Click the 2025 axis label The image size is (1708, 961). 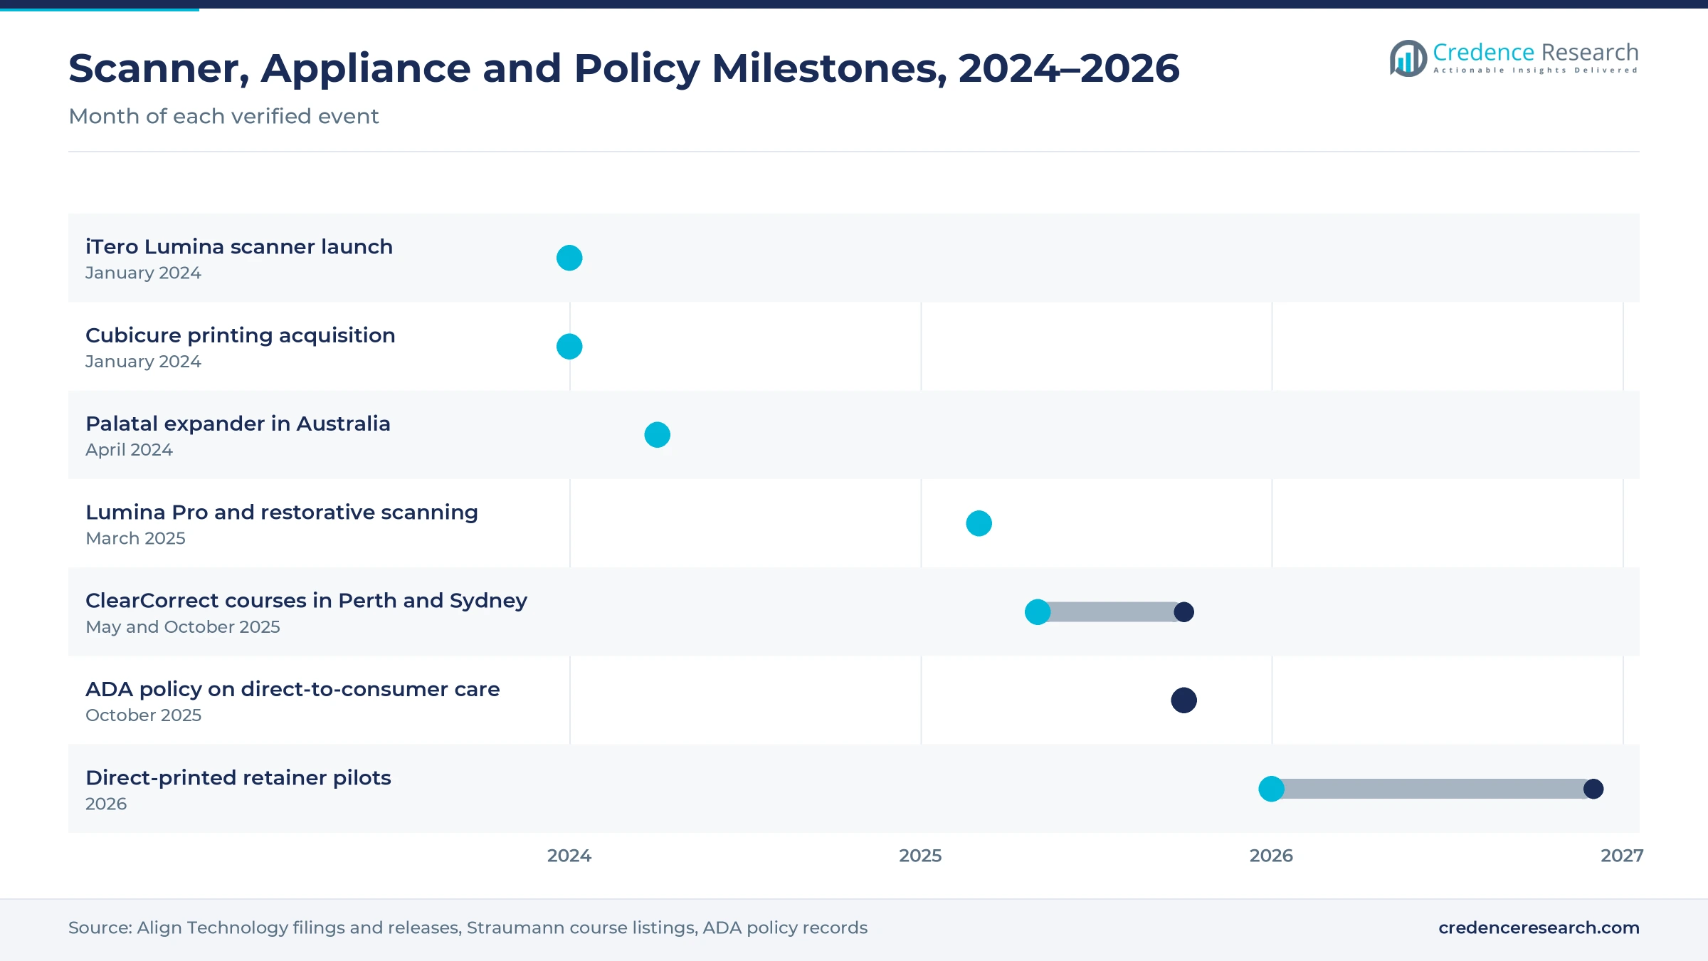(920, 856)
